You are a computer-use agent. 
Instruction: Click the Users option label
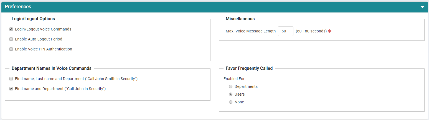[240, 94]
